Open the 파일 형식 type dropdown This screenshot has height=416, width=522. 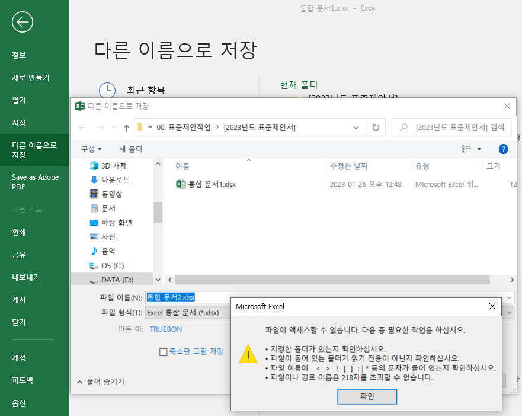click(x=510, y=313)
